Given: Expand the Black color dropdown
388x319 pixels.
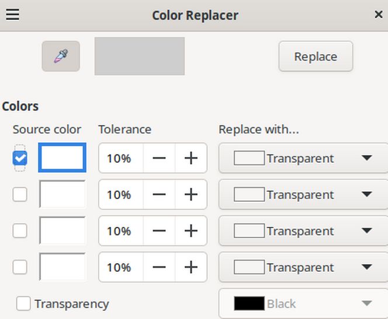Looking at the screenshot, I should 303,304.
